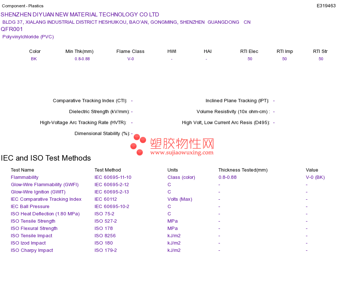Click ISO Flexural Strength test name
Screen dimensions: 346x292
click(x=34, y=228)
